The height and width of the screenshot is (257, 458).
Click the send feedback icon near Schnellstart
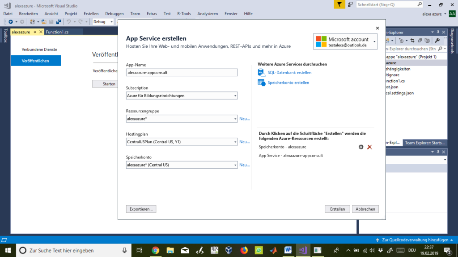(x=350, y=4)
